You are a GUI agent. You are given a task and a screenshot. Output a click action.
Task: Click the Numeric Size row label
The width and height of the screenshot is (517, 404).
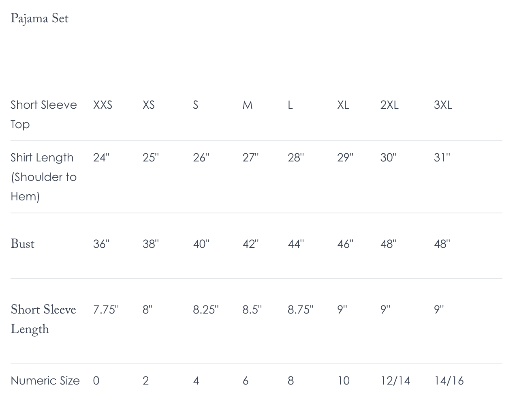45,381
